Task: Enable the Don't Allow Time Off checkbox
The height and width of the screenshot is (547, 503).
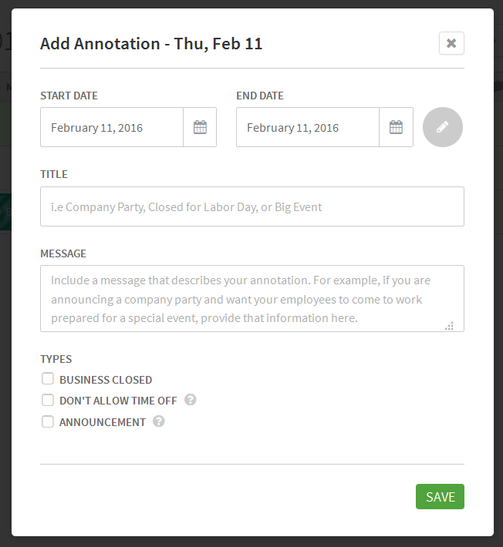Action: pyautogui.click(x=48, y=400)
